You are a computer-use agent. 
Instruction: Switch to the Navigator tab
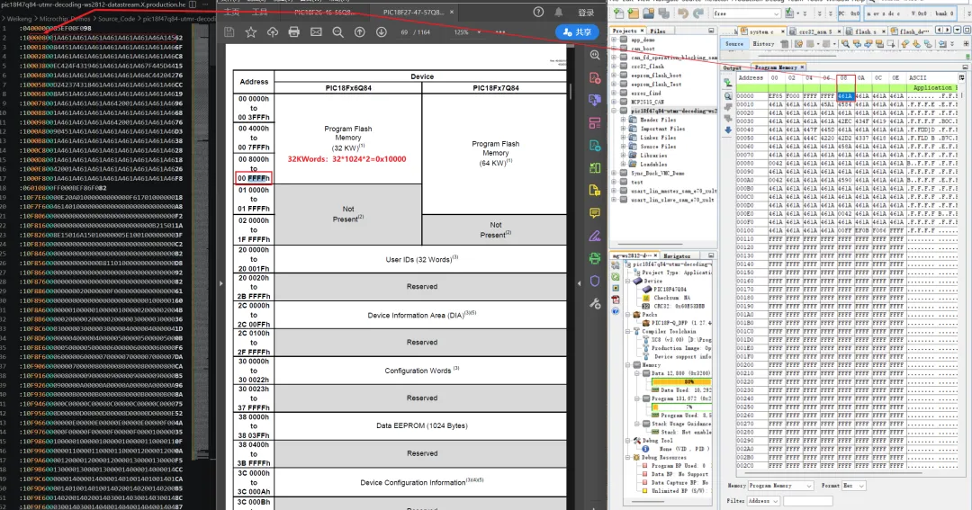click(x=677, y=256)
